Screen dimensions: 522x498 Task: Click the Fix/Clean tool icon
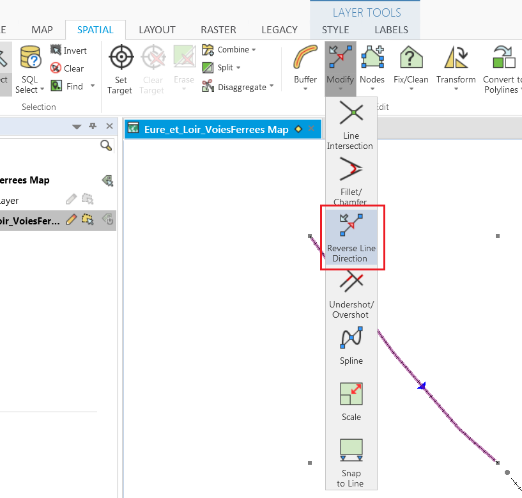pyautogui.click(x=411, y=57)
